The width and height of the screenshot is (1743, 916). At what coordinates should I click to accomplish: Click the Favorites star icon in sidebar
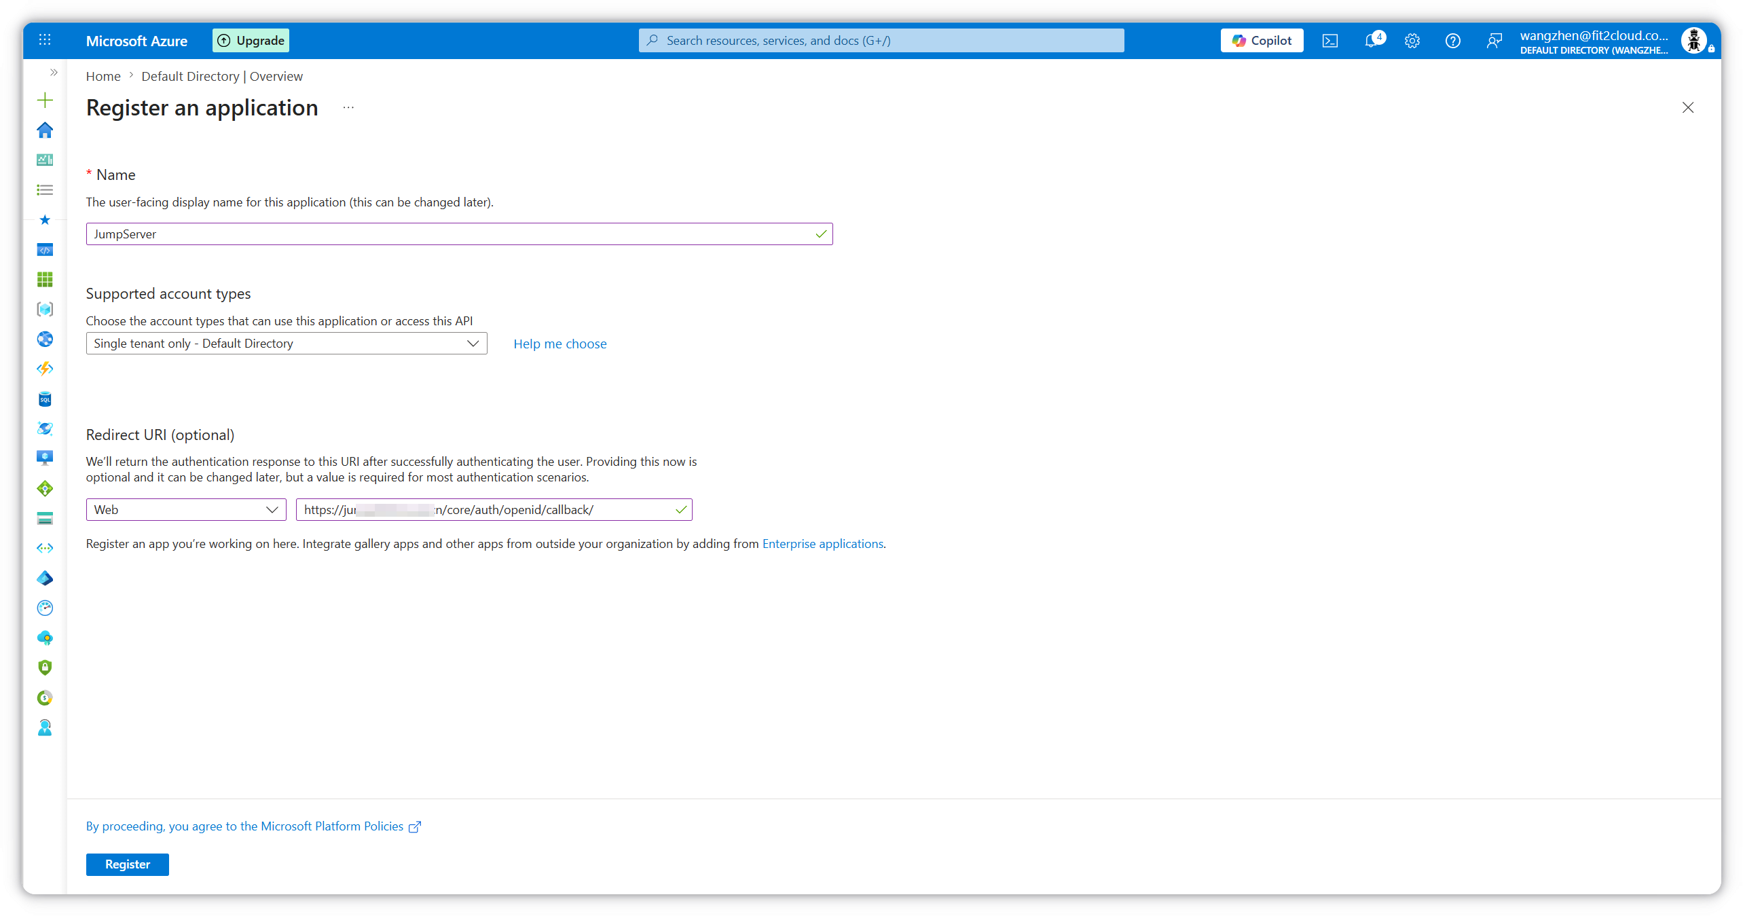[x=45, y=220]
